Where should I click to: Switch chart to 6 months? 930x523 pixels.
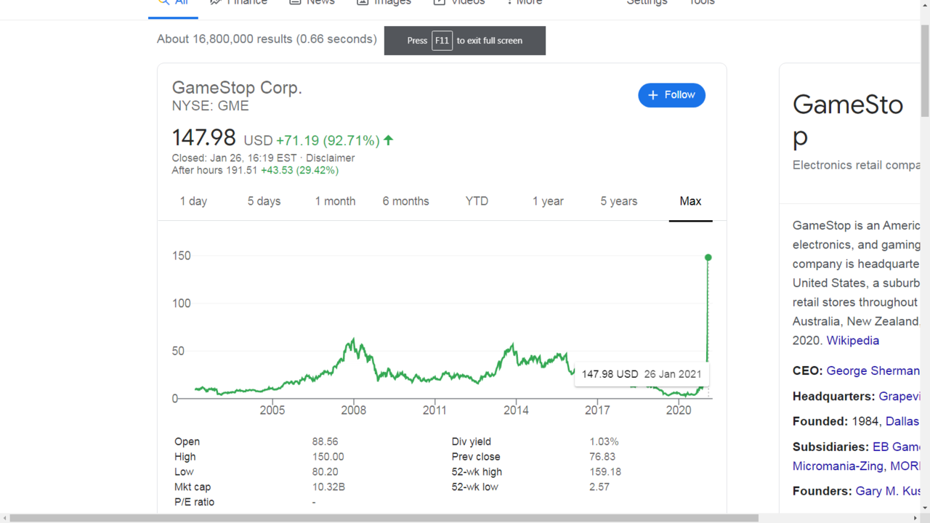pyautogui.click(x=406, y=201)
